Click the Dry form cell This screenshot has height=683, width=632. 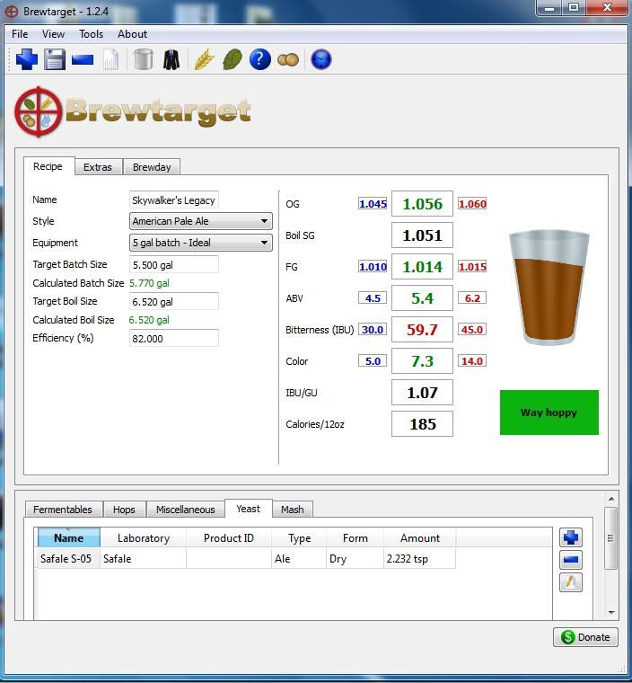pos(355,558)
